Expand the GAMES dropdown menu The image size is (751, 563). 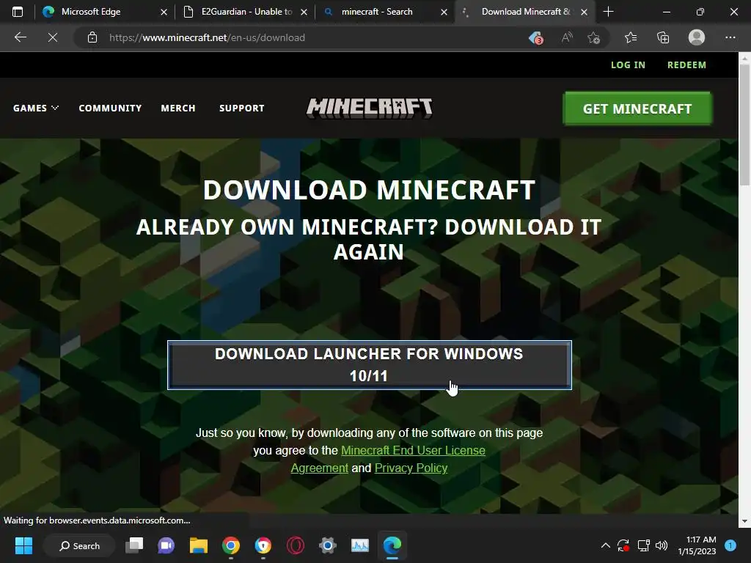point(36,108)
